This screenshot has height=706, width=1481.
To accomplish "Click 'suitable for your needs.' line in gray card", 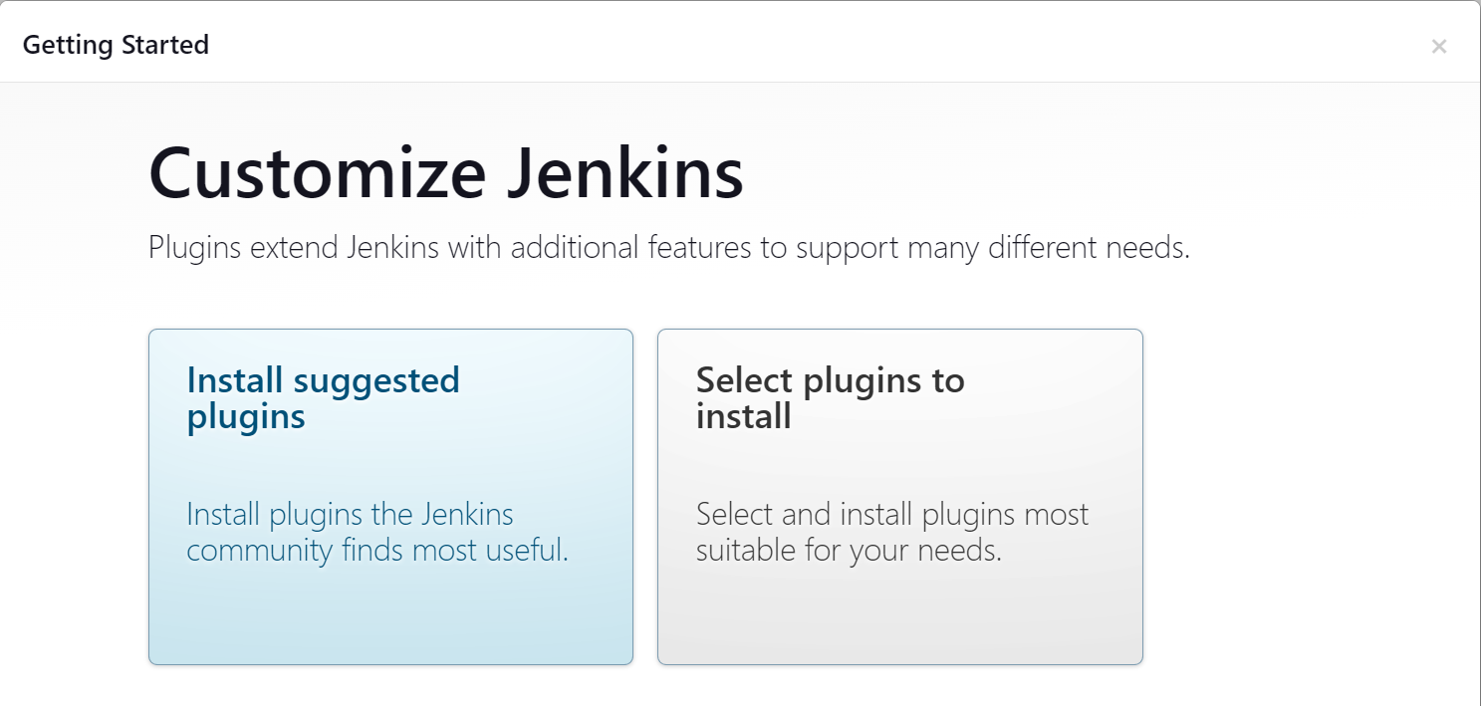I will (x=848, y=551).
